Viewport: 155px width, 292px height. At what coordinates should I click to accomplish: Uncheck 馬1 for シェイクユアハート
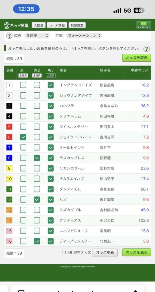23,137
